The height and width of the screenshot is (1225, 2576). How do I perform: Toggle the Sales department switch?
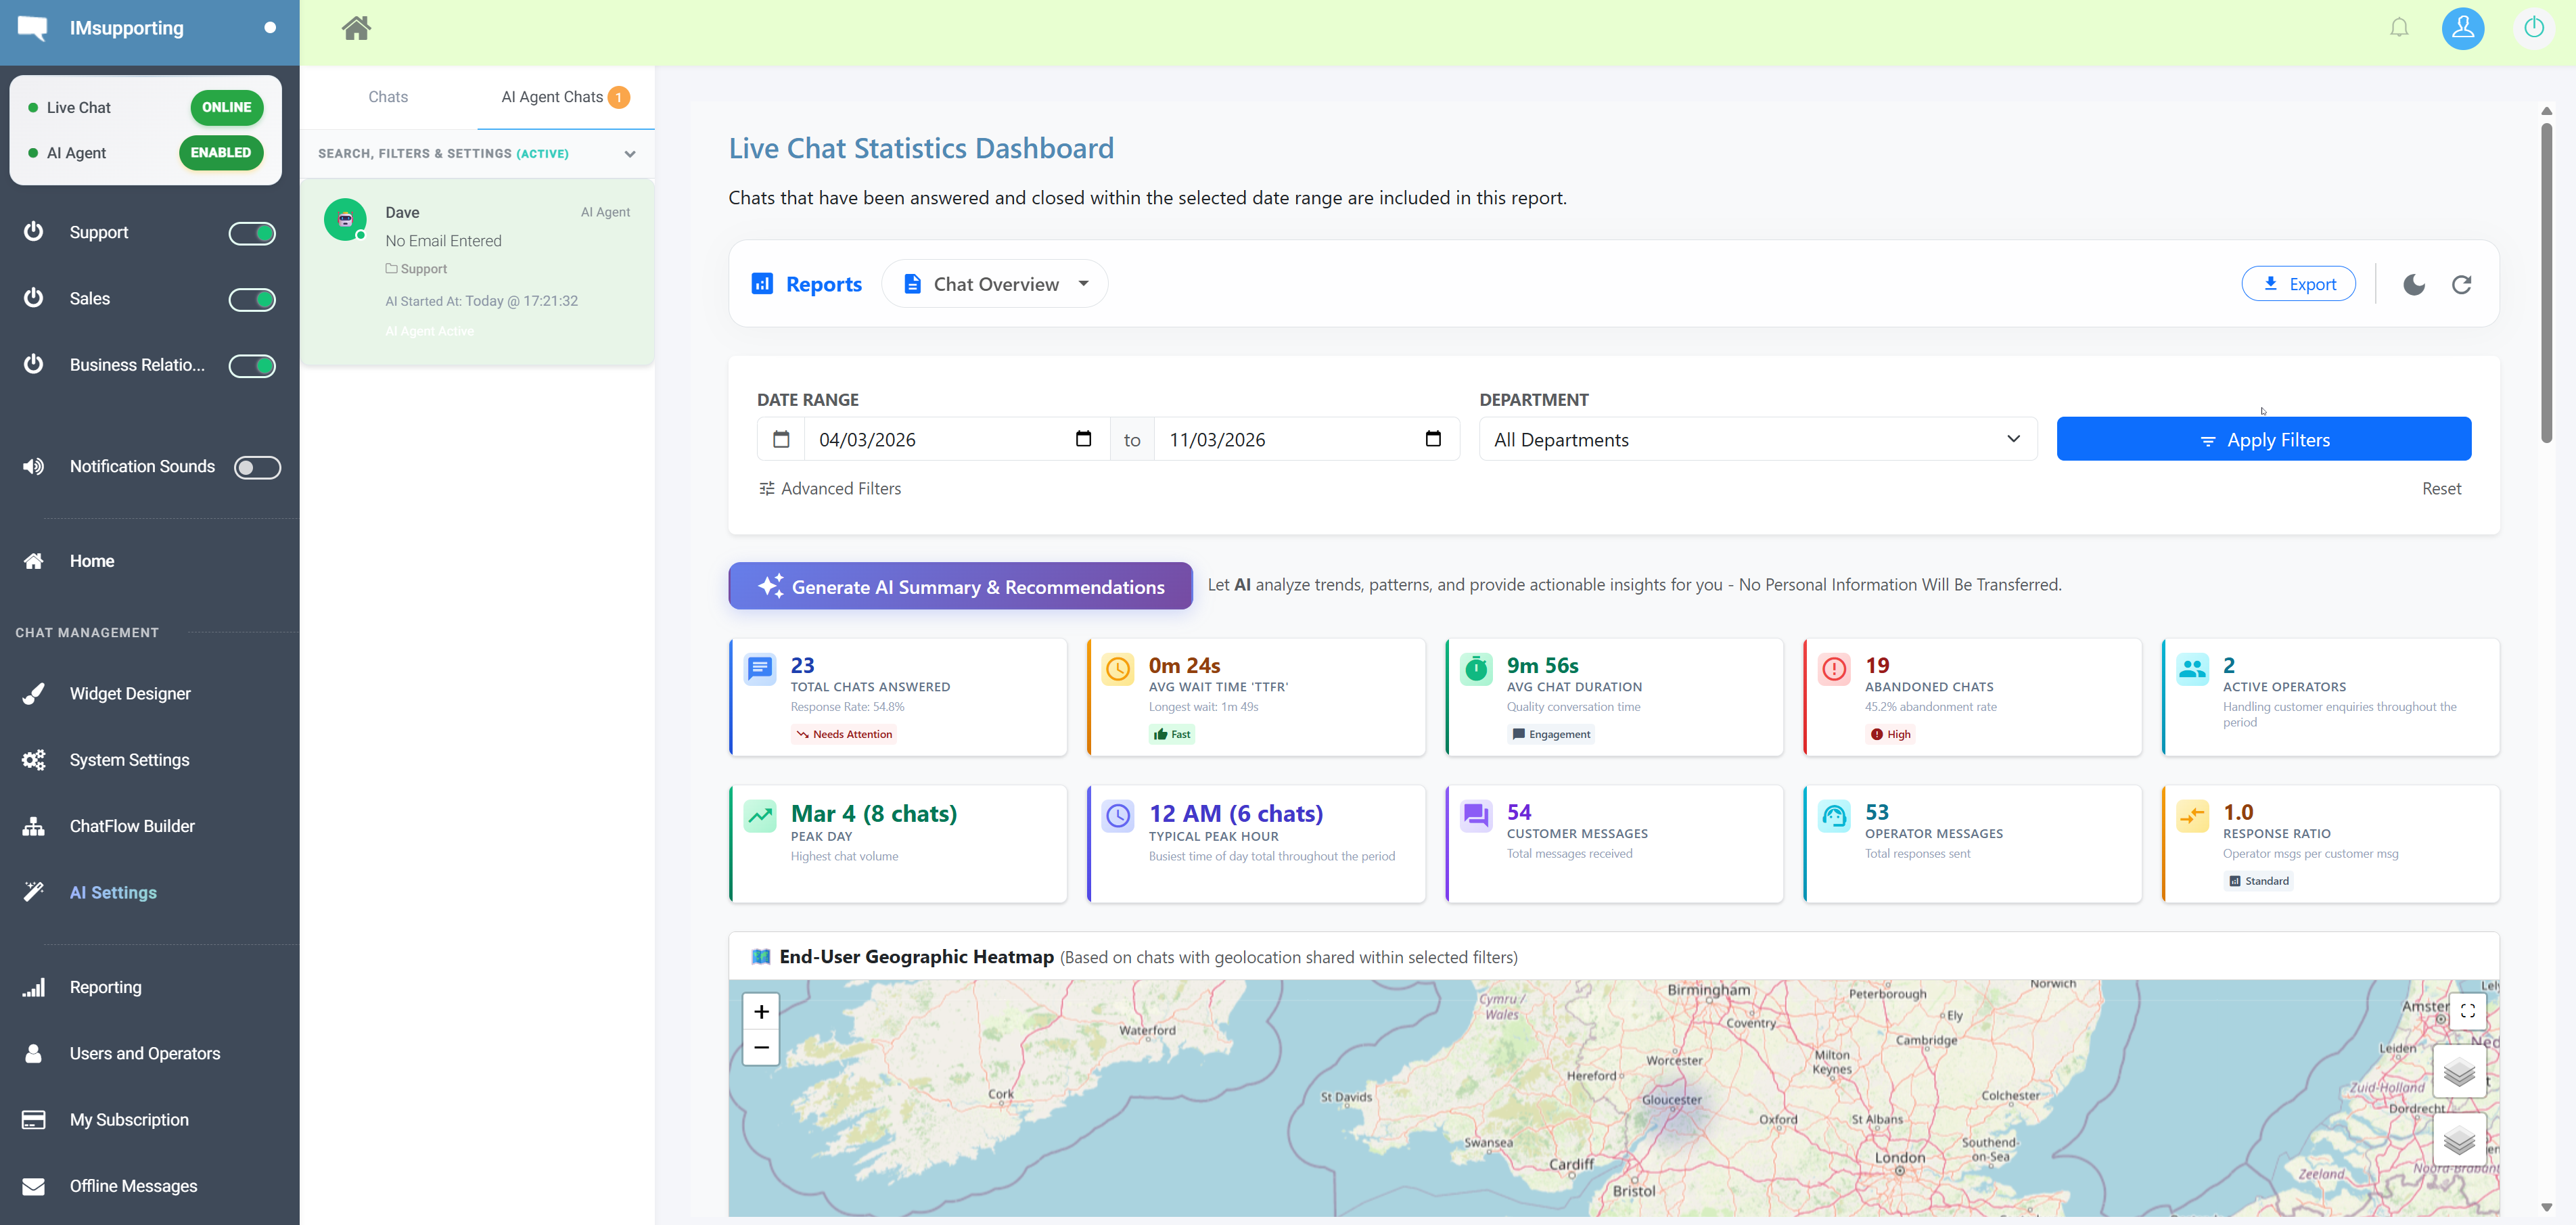(x=252, y=299)
